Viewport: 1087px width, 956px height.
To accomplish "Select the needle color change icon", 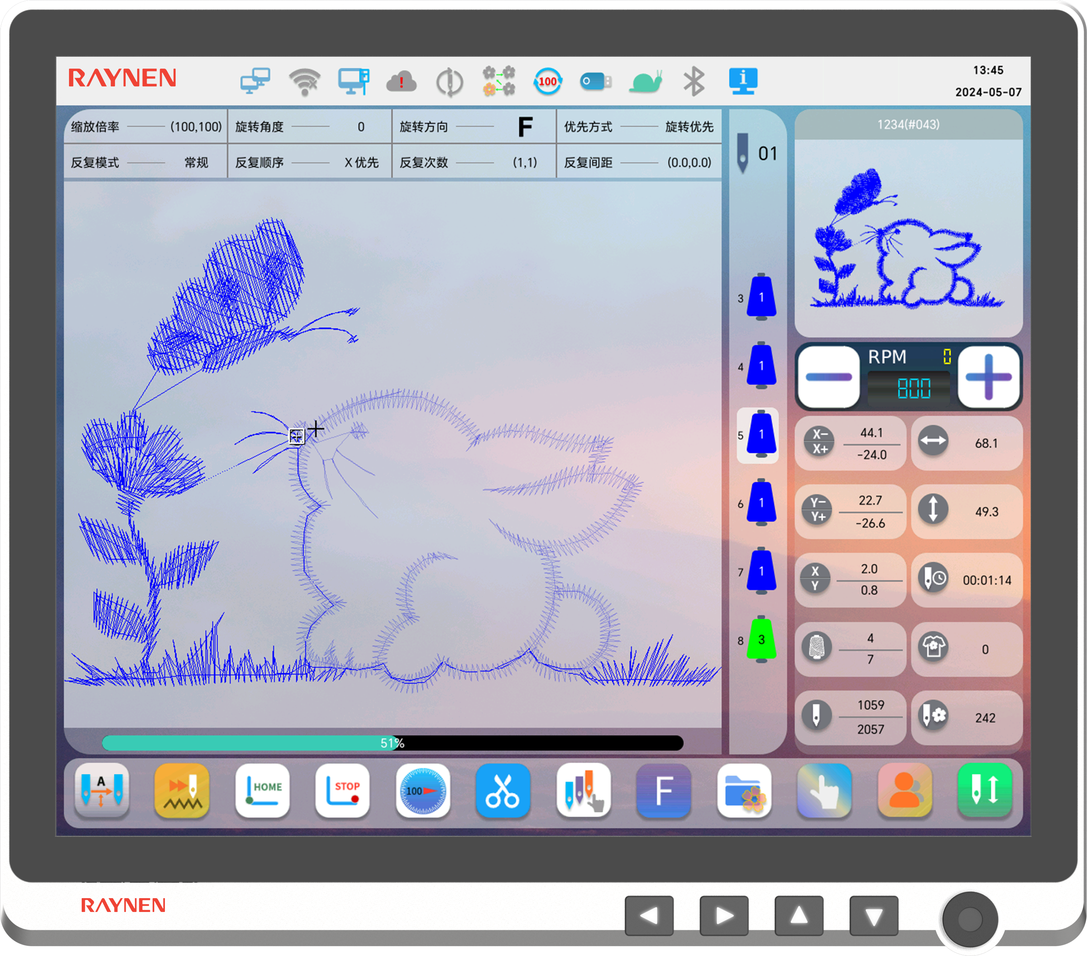I will pos(584,791).
